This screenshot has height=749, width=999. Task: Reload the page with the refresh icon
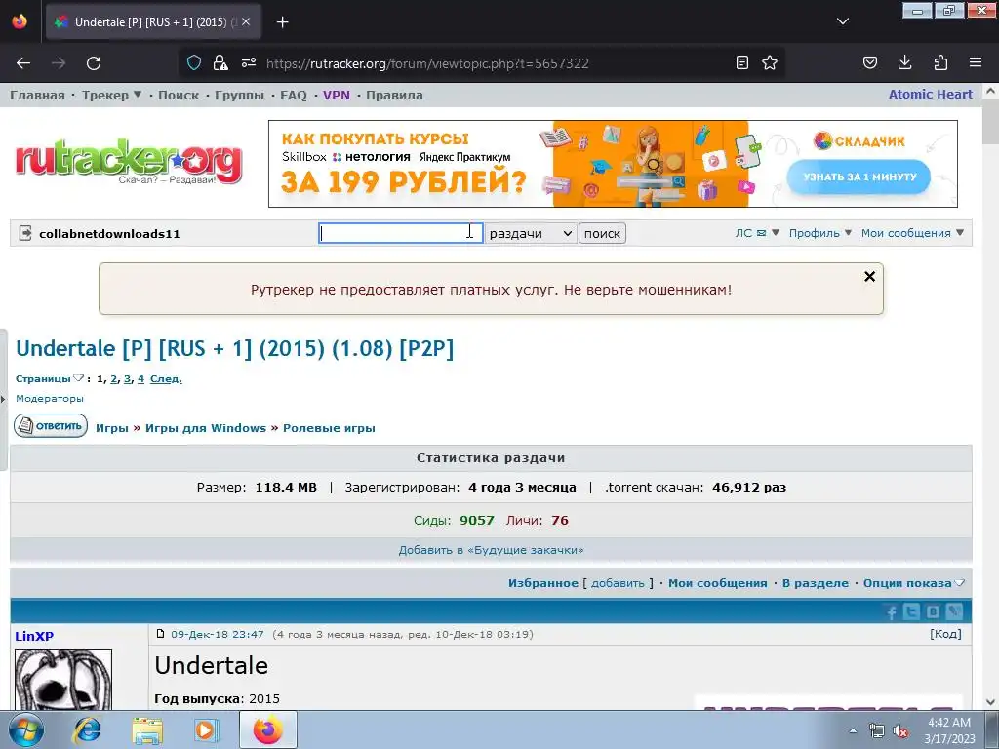[94, 63]
